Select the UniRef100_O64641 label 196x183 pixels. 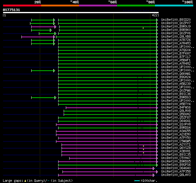coord(176,121)
